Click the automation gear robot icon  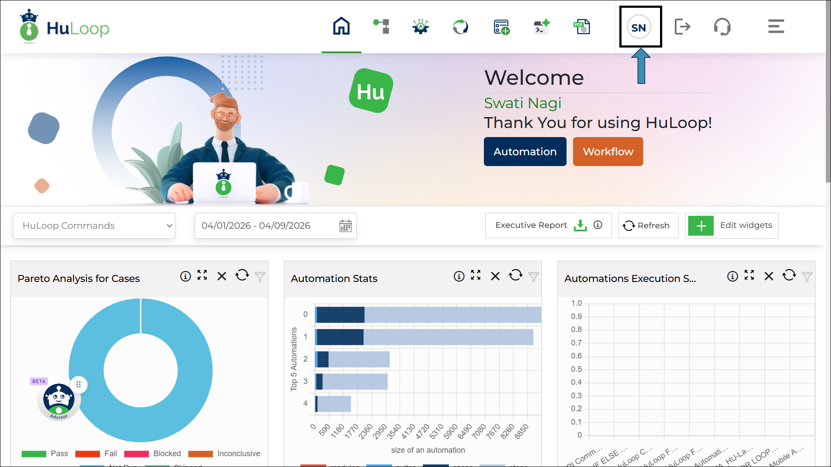point(420,27)
